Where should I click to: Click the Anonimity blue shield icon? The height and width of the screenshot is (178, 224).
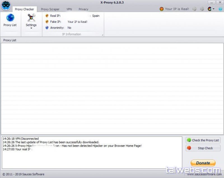[47, 28]
